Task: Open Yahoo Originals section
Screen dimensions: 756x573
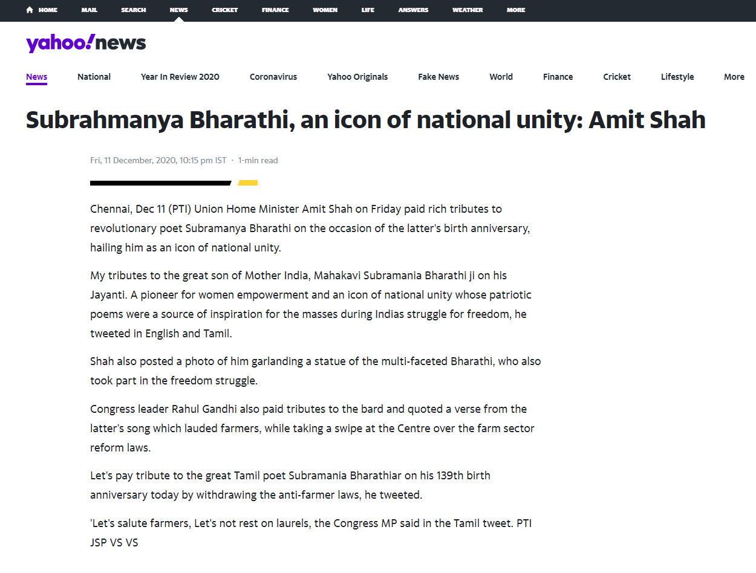Action: point(357,77)
